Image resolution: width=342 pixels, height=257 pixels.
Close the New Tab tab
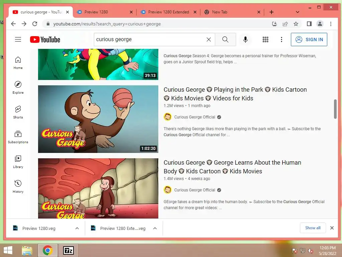(259, 12)
